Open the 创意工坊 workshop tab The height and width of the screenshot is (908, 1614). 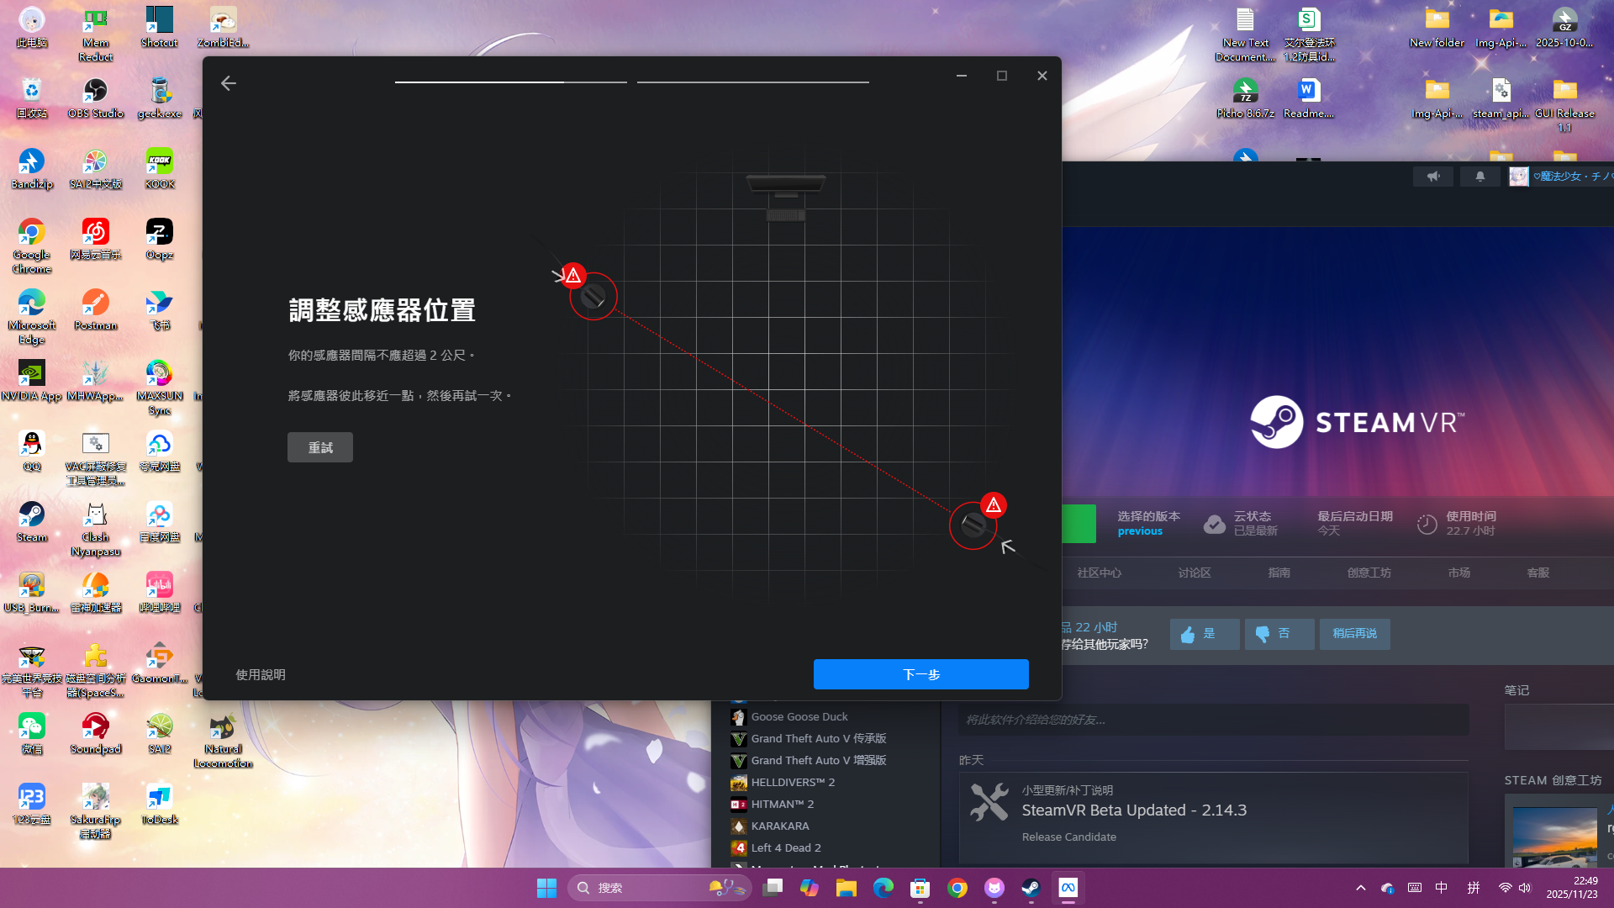(1369, 573)
